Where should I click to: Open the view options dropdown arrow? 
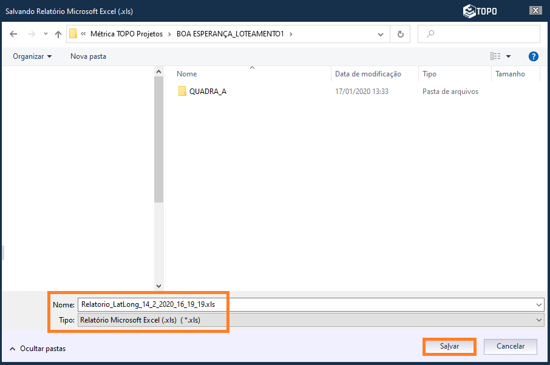[x=509, y=56]
